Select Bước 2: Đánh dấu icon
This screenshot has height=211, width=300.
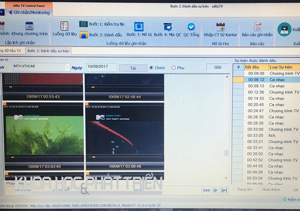(x=83, y=35)
